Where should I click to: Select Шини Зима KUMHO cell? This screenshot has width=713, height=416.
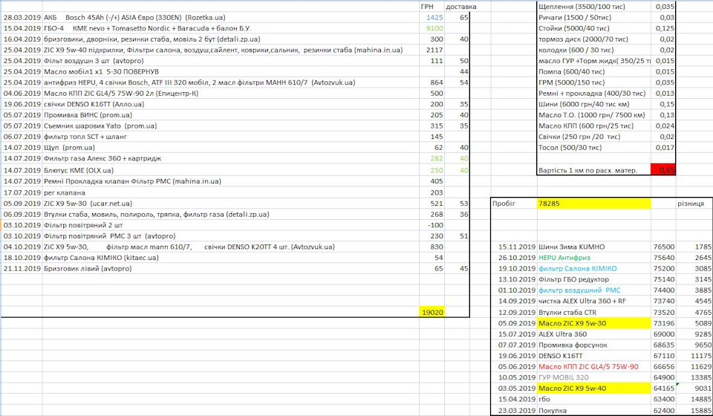tap(594, 247)
